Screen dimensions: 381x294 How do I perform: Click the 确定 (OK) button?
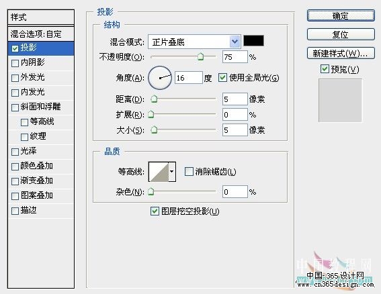coord(341,16)
